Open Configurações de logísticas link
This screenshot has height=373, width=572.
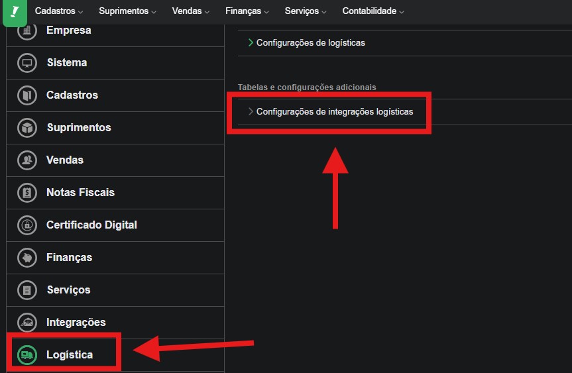(310, 42)
